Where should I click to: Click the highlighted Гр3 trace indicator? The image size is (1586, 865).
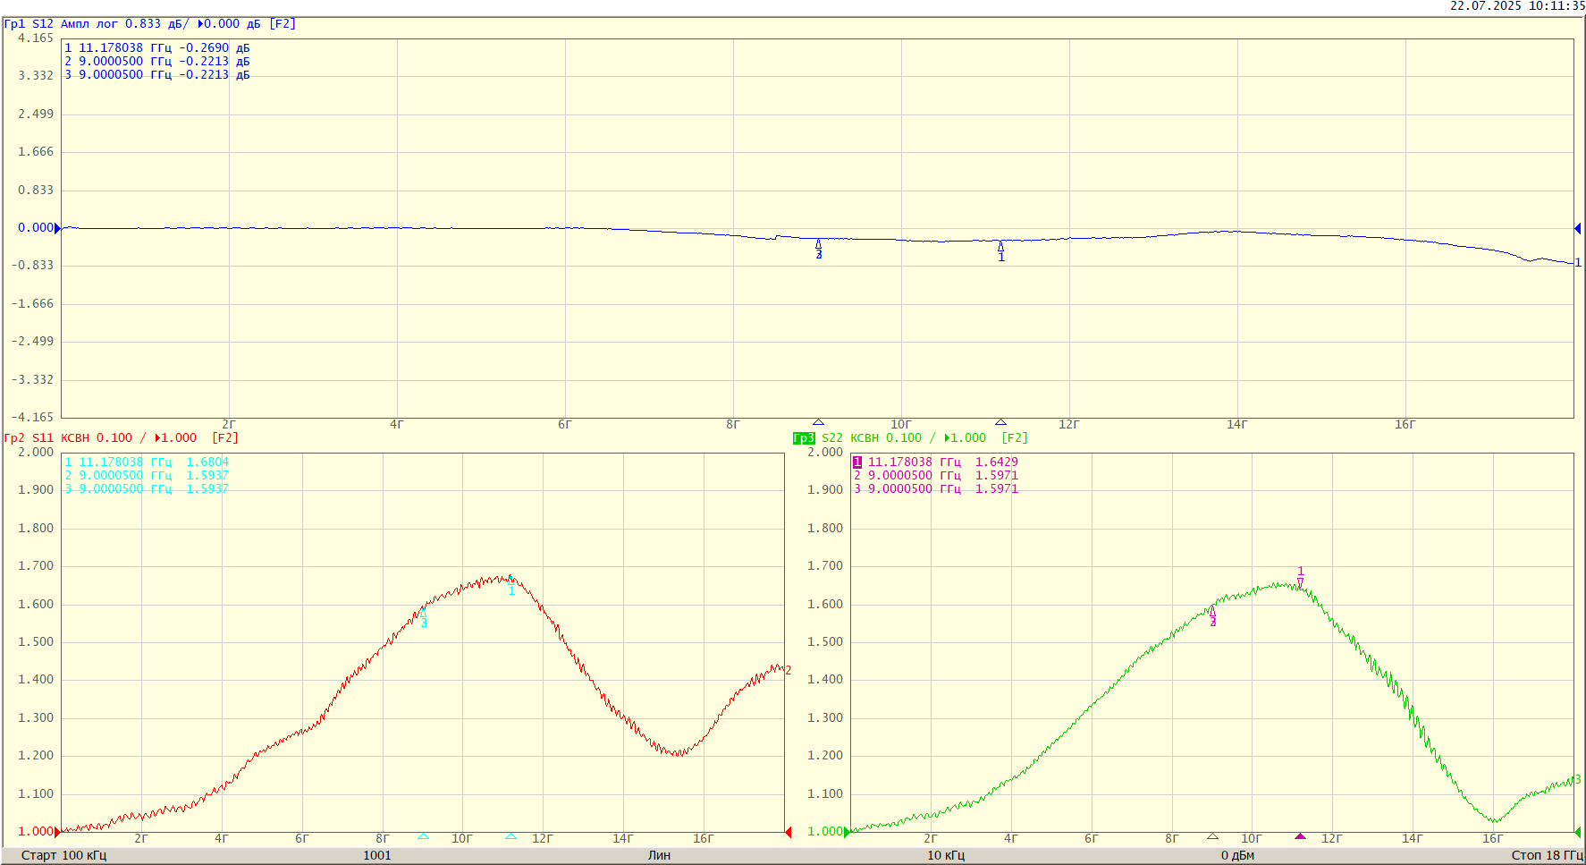point(804,438)
